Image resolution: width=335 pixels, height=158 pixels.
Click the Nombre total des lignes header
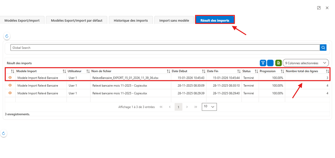pyautogui.click(x=302, y=71)
